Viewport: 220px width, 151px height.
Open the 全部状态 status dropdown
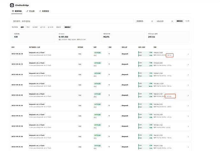(x=144, y=21)
